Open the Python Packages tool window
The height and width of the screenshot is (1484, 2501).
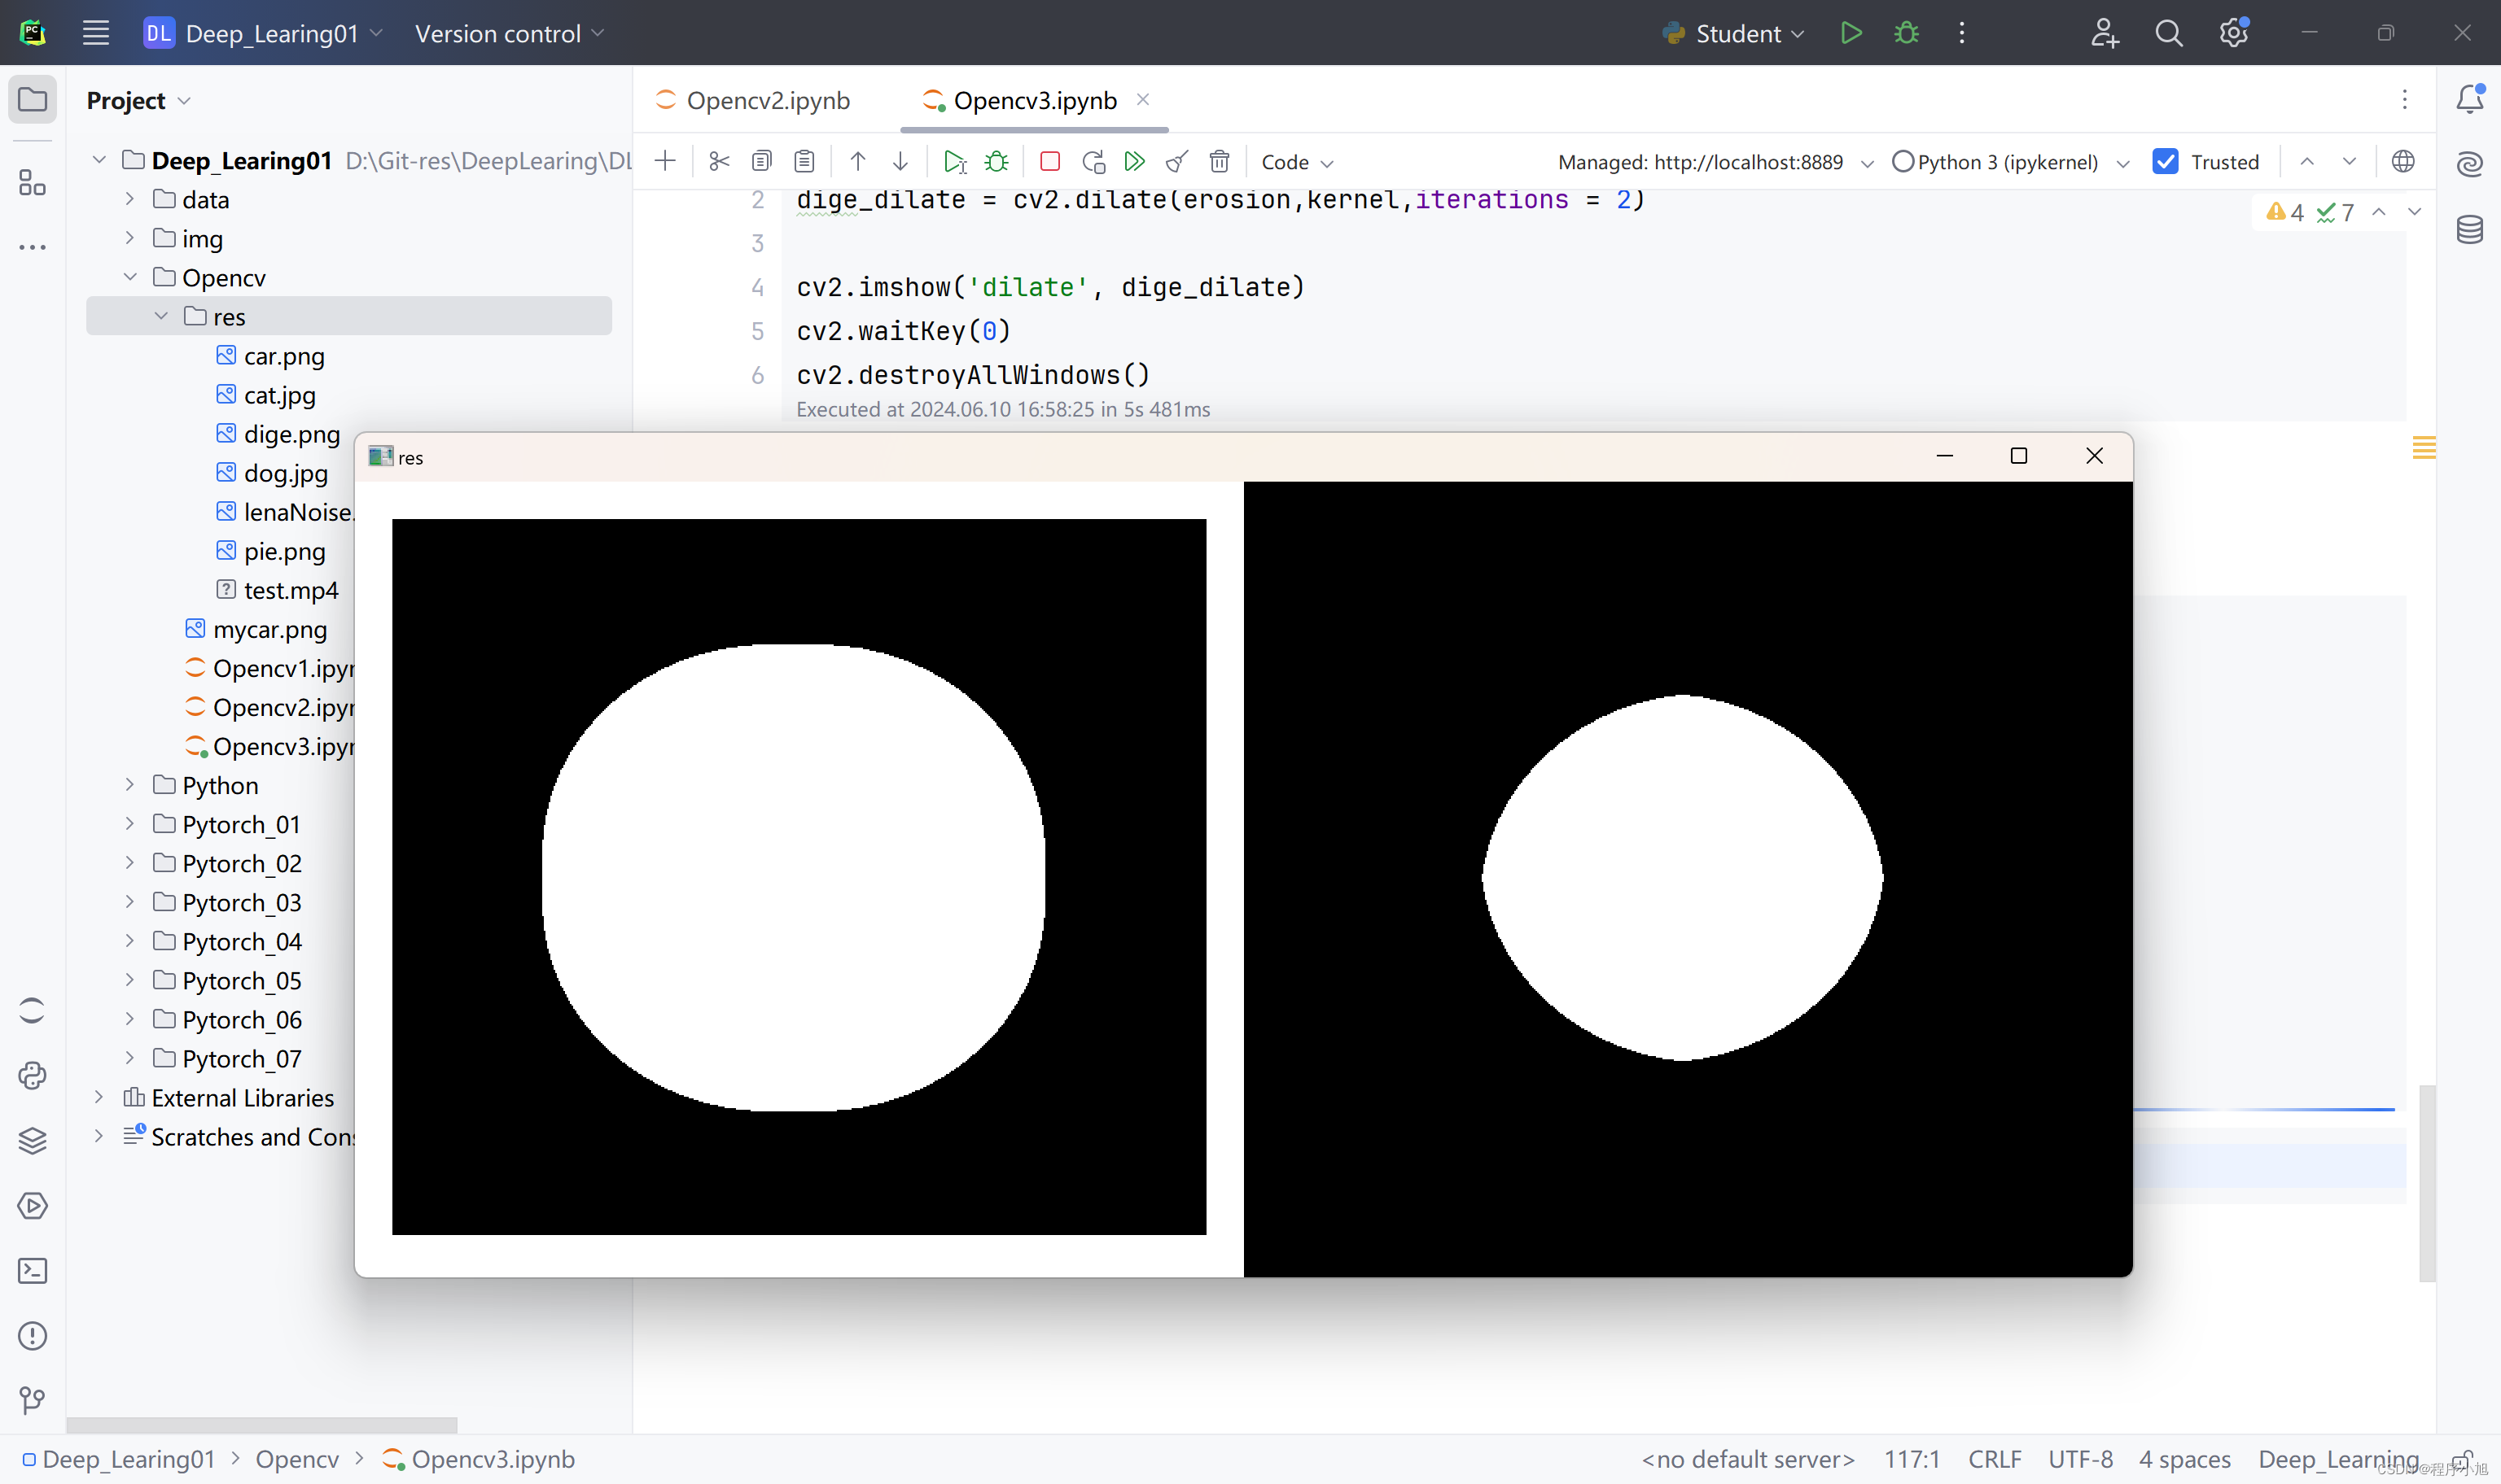click(x=32, y=1140)
